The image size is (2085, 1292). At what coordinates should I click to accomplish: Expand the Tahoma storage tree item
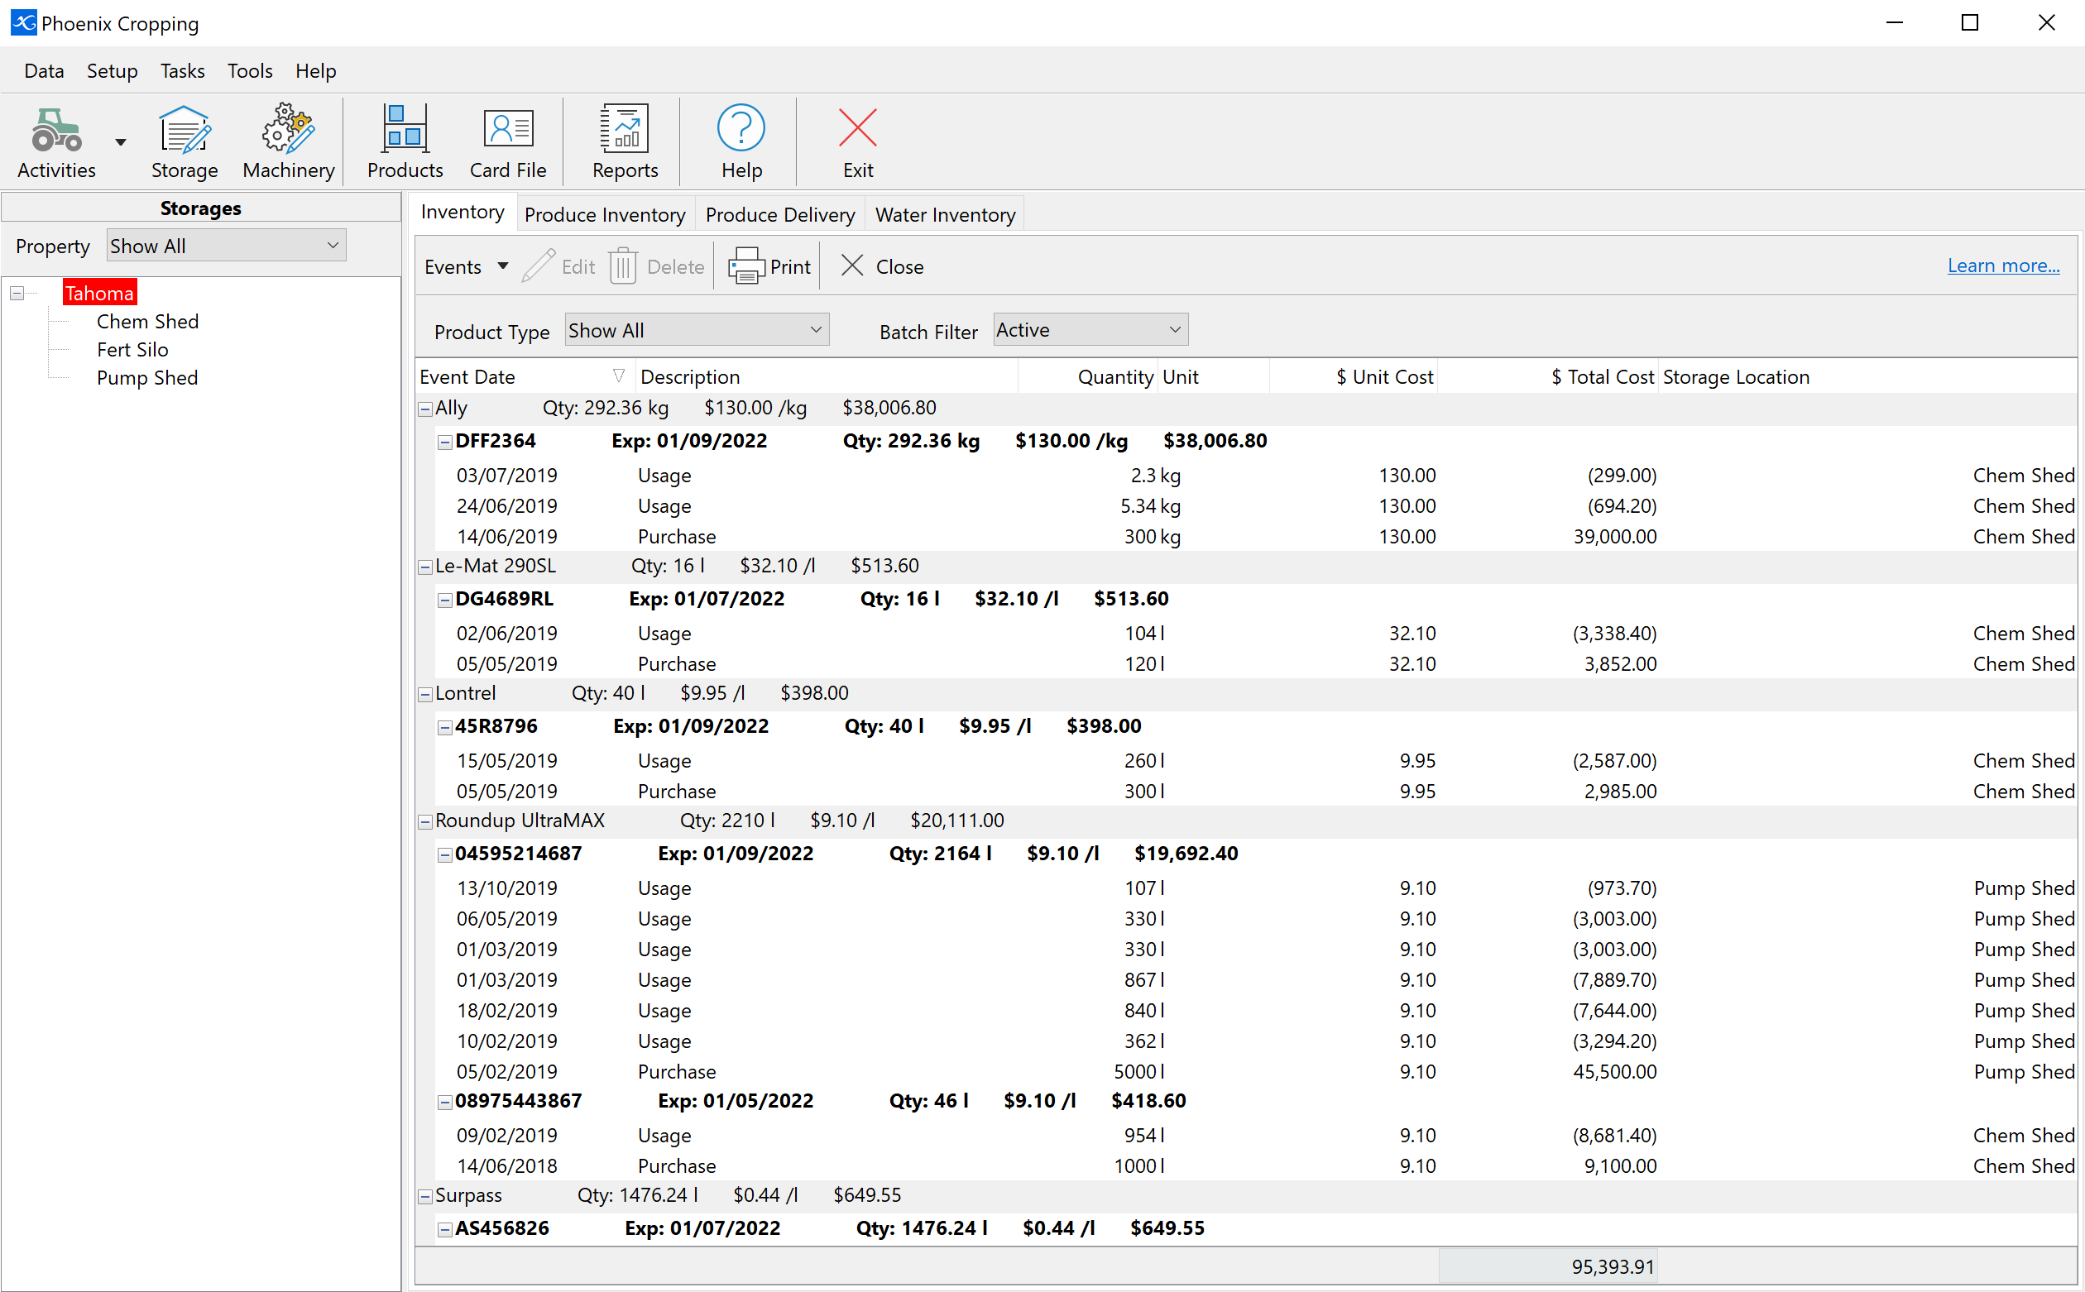[x=17, y=292]
